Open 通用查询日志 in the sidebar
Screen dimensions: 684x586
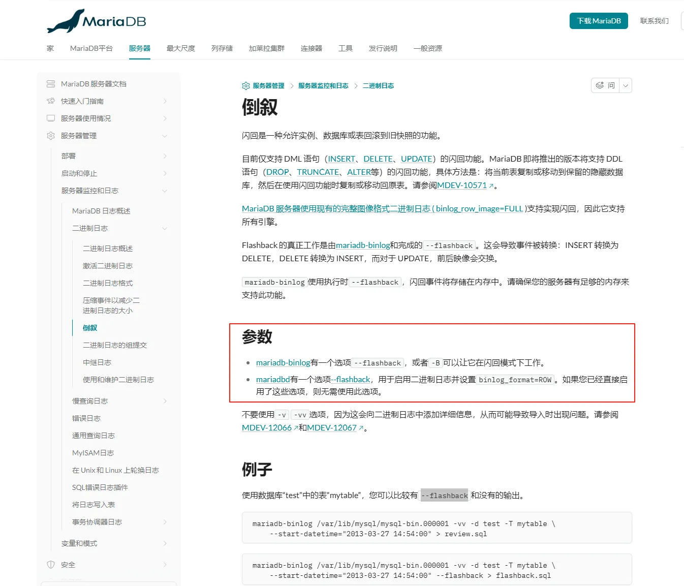[x=94, y=436]
